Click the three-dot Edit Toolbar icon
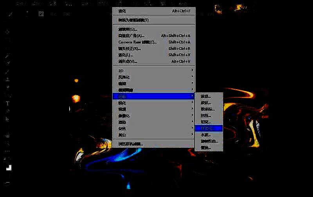The height and width of the screenshot is (197, 313). (x=7, y=151)
